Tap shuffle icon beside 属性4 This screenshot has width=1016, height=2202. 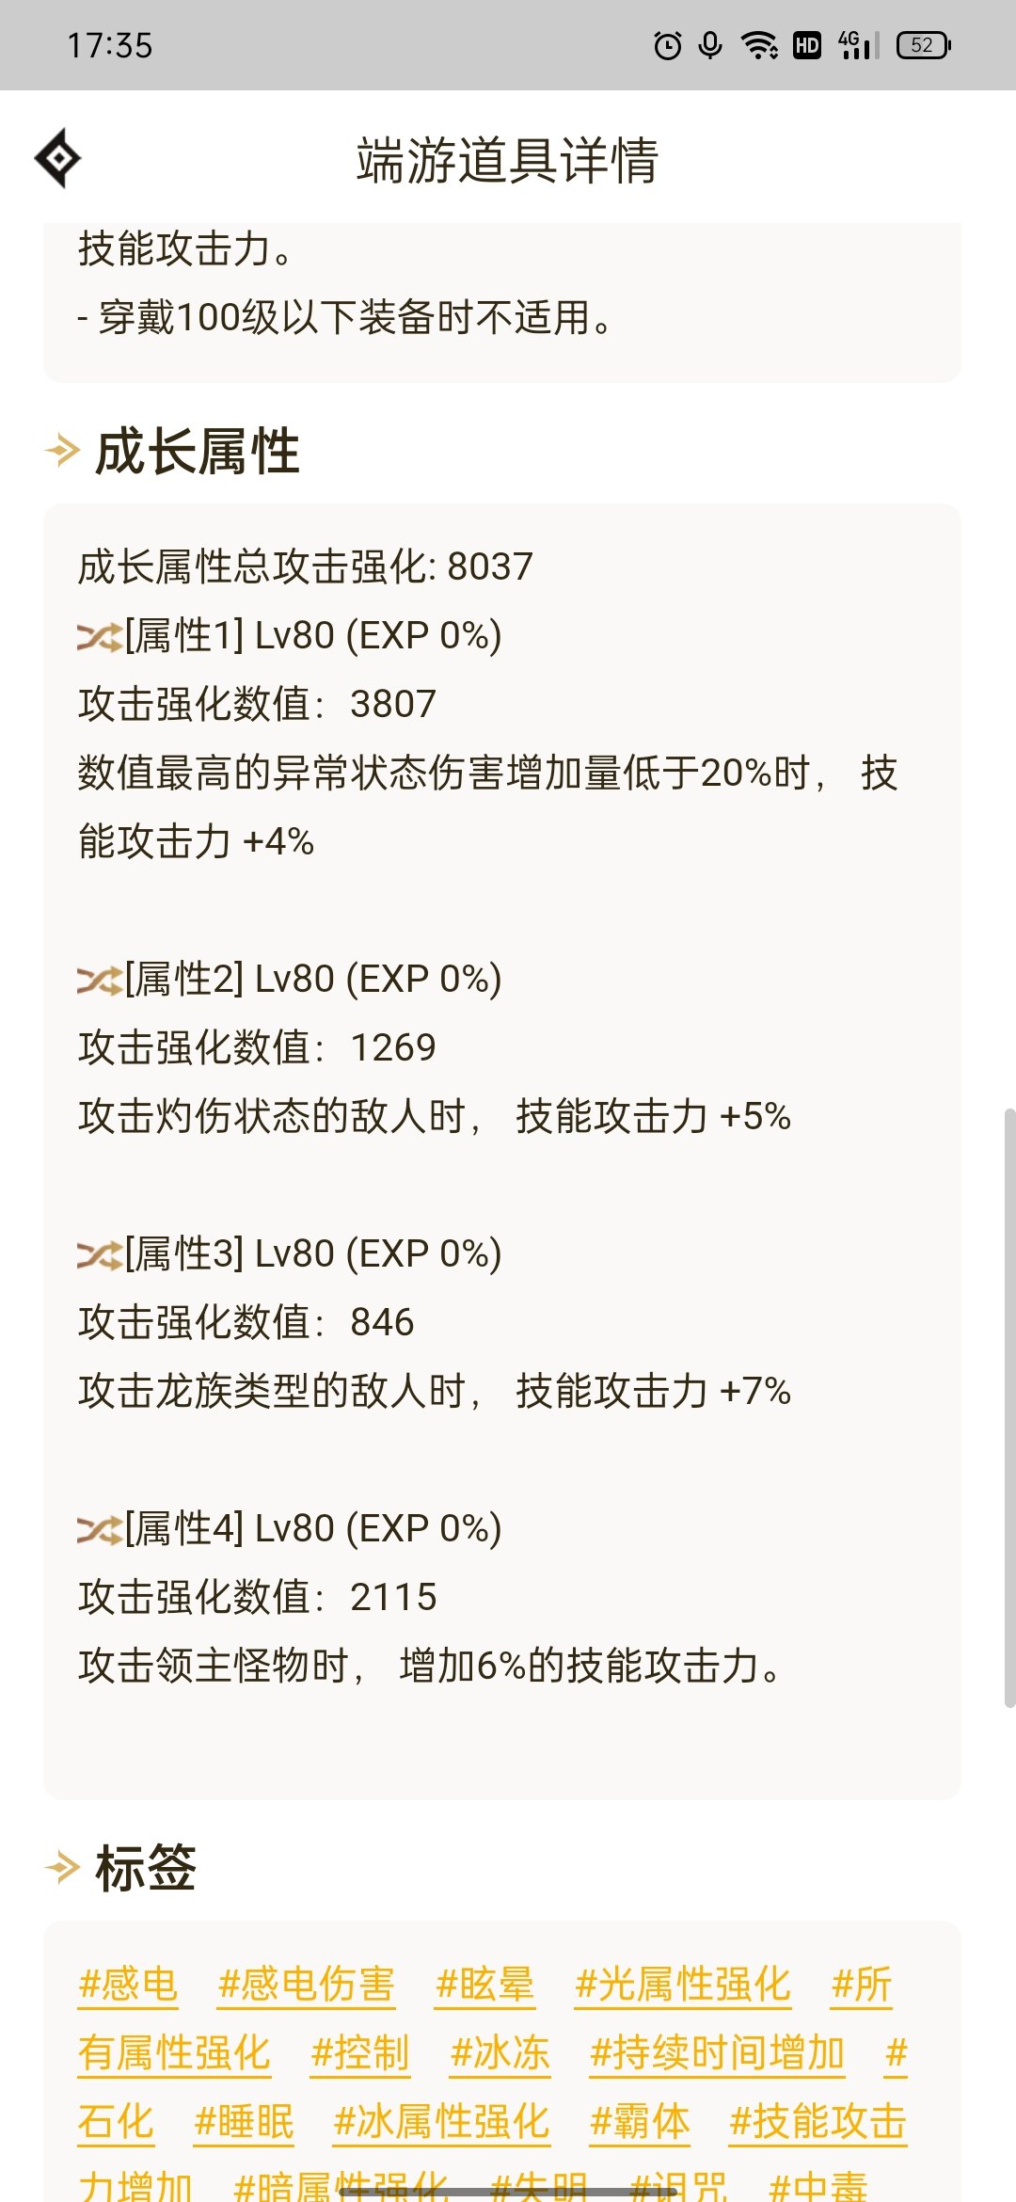(100, 1530)
